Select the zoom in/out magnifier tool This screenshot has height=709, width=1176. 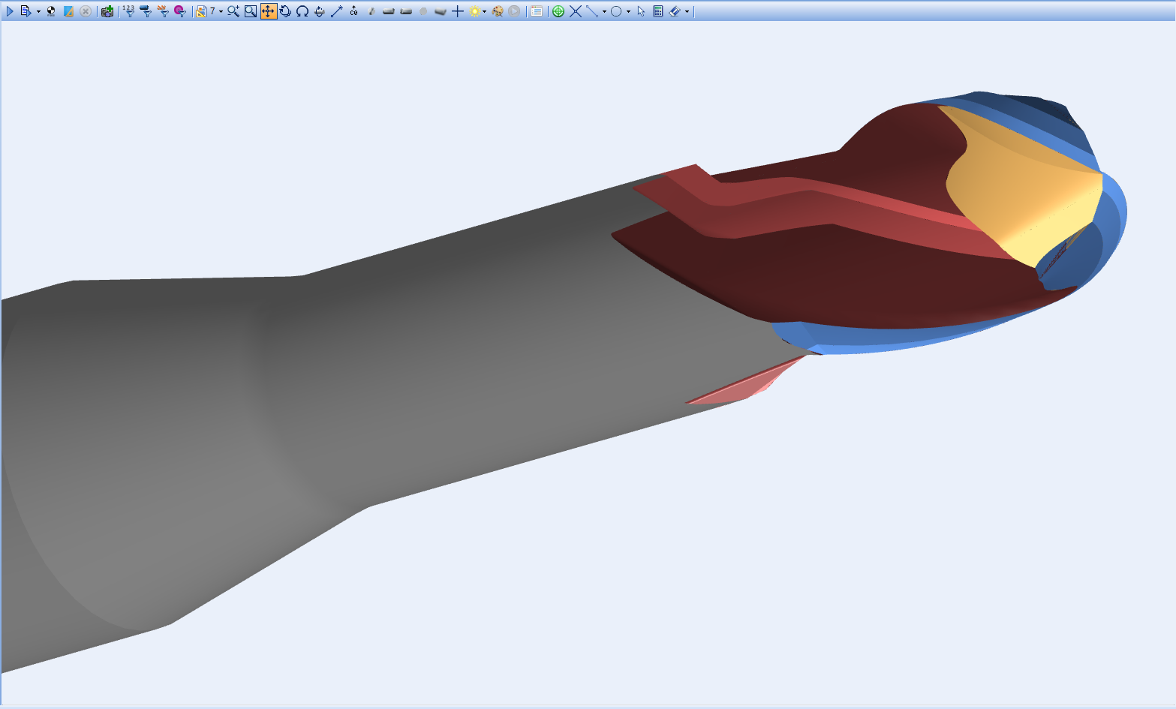coord(233,11)
